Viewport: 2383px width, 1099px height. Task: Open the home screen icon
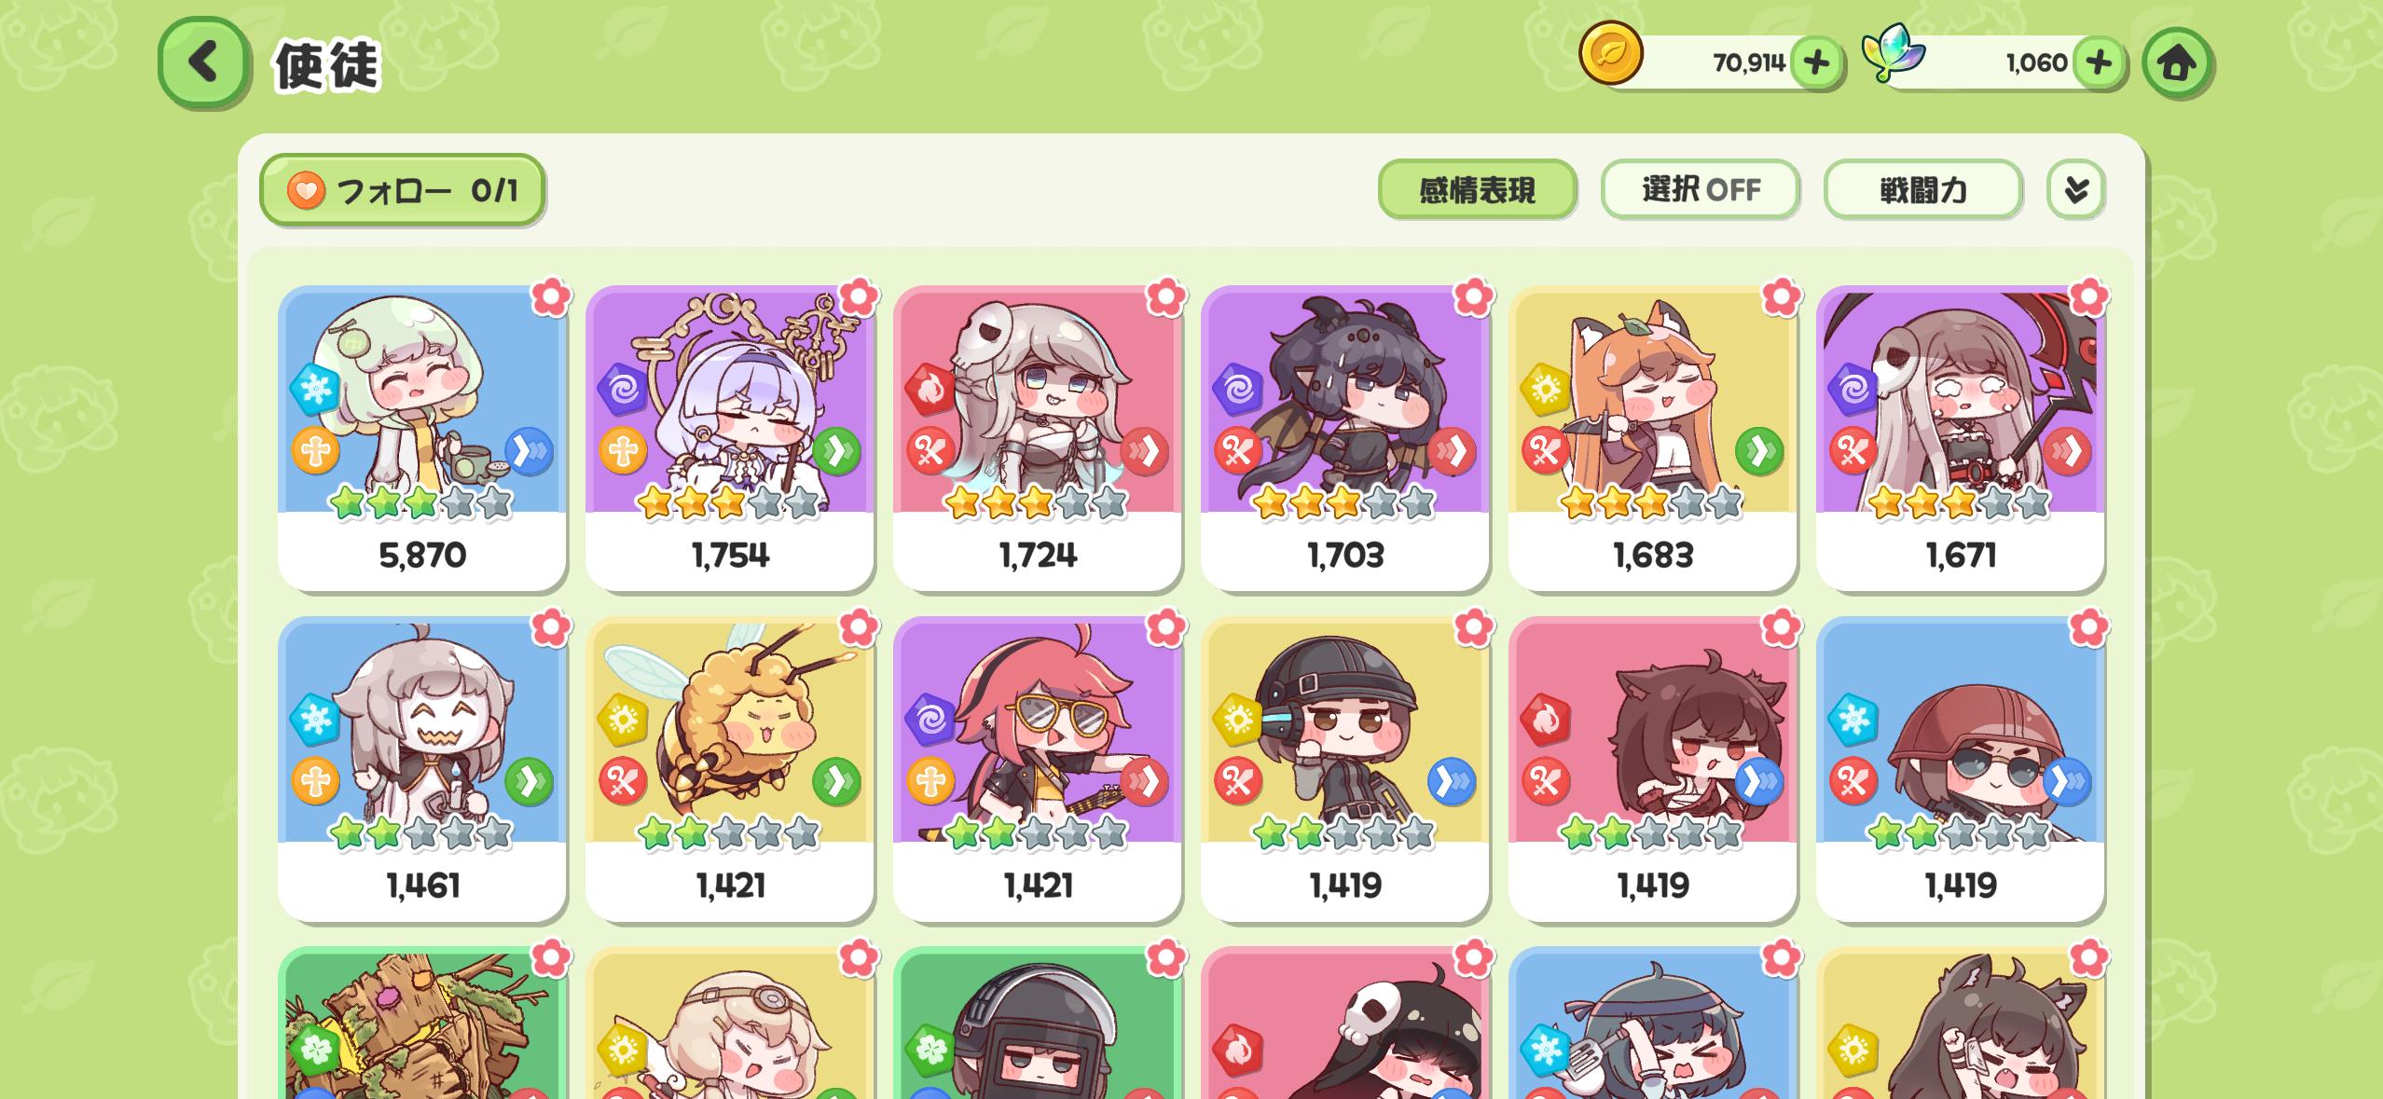(2177, 62)
